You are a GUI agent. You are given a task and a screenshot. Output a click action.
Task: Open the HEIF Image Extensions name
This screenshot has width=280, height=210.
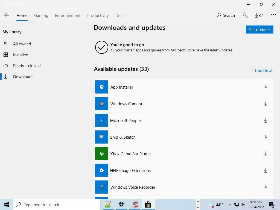[130, 171]
